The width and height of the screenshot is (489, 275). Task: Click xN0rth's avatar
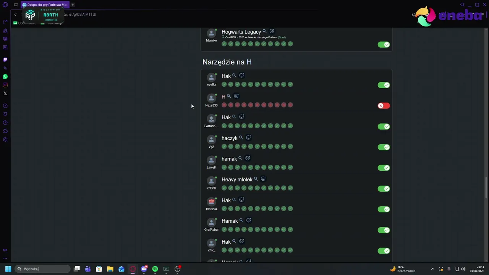[x=211, y=181]
